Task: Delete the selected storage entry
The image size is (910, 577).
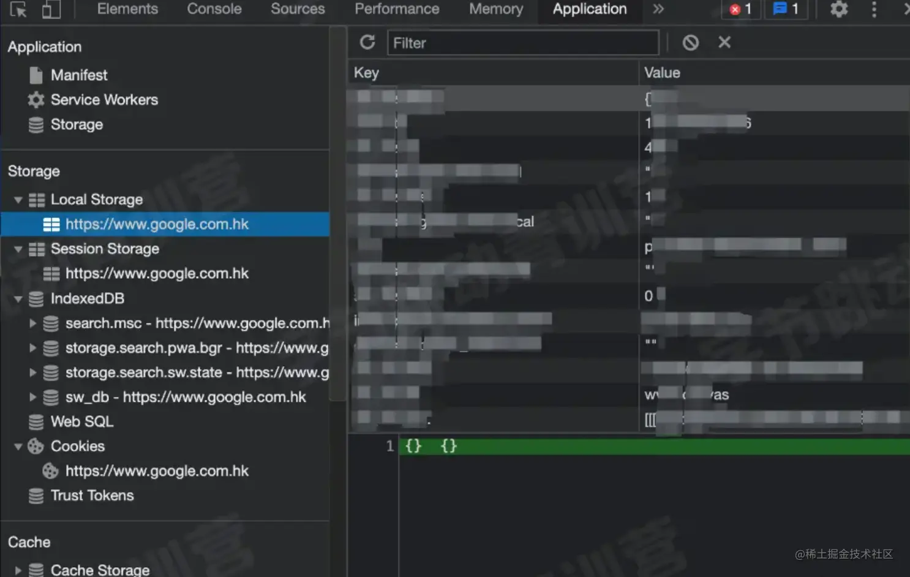Action: tap(724, 42)
